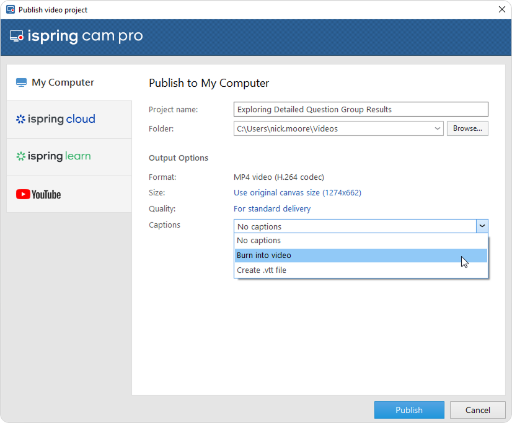Click the Captions combo box field

355,226
